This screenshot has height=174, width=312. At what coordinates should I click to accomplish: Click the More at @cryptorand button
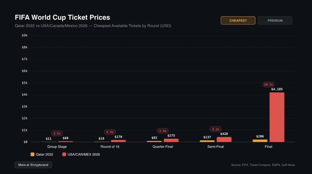point(33,165)
